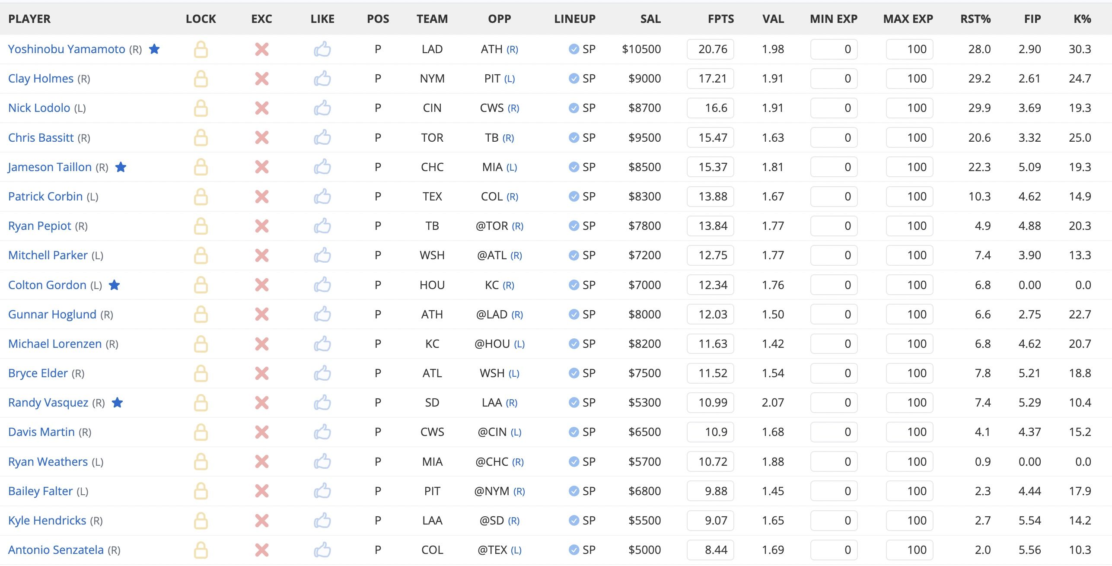Lock Bailey Falter using padlock
The width and height of the screenshot is (1112, 566).
click(x=201, y=491)
